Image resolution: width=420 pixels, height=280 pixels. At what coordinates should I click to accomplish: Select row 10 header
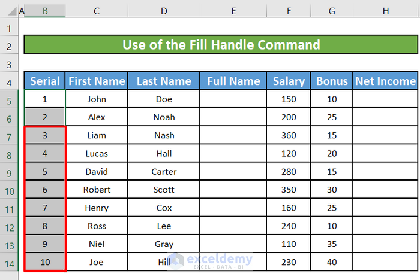tap(8, 190)
